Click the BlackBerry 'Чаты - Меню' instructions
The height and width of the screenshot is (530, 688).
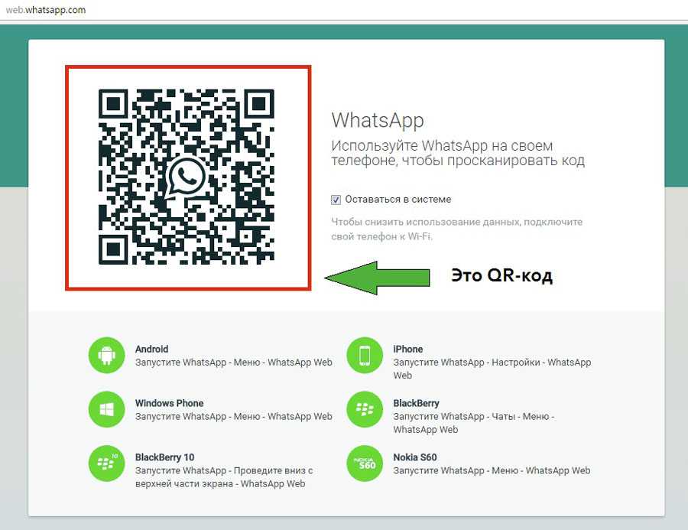pyautogui.click(x=473, y=423)
